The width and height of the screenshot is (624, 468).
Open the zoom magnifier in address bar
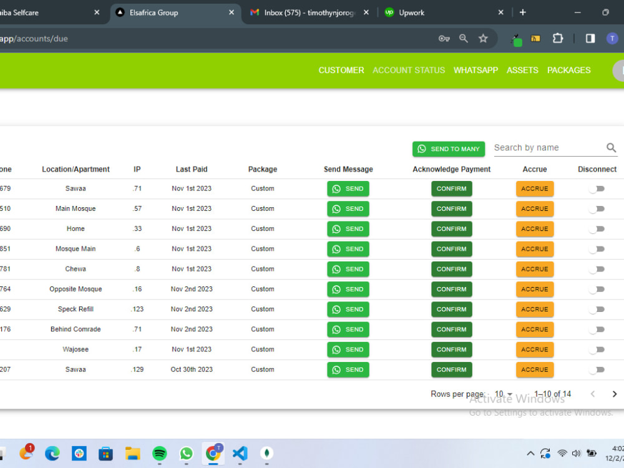pyautogui.click(x=463, y=39)
